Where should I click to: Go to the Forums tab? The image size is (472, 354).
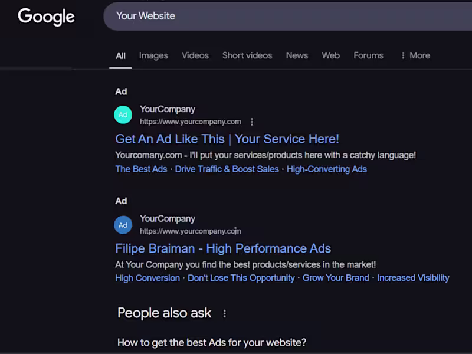[x=368, y=55]
